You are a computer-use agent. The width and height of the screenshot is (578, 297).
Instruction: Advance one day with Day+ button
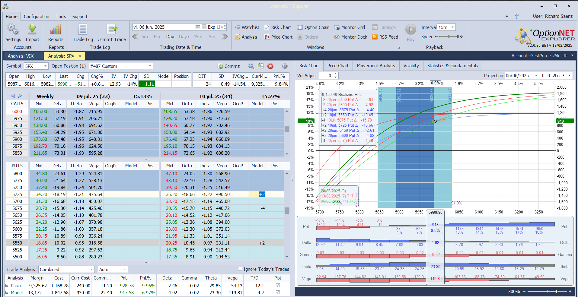184,37
